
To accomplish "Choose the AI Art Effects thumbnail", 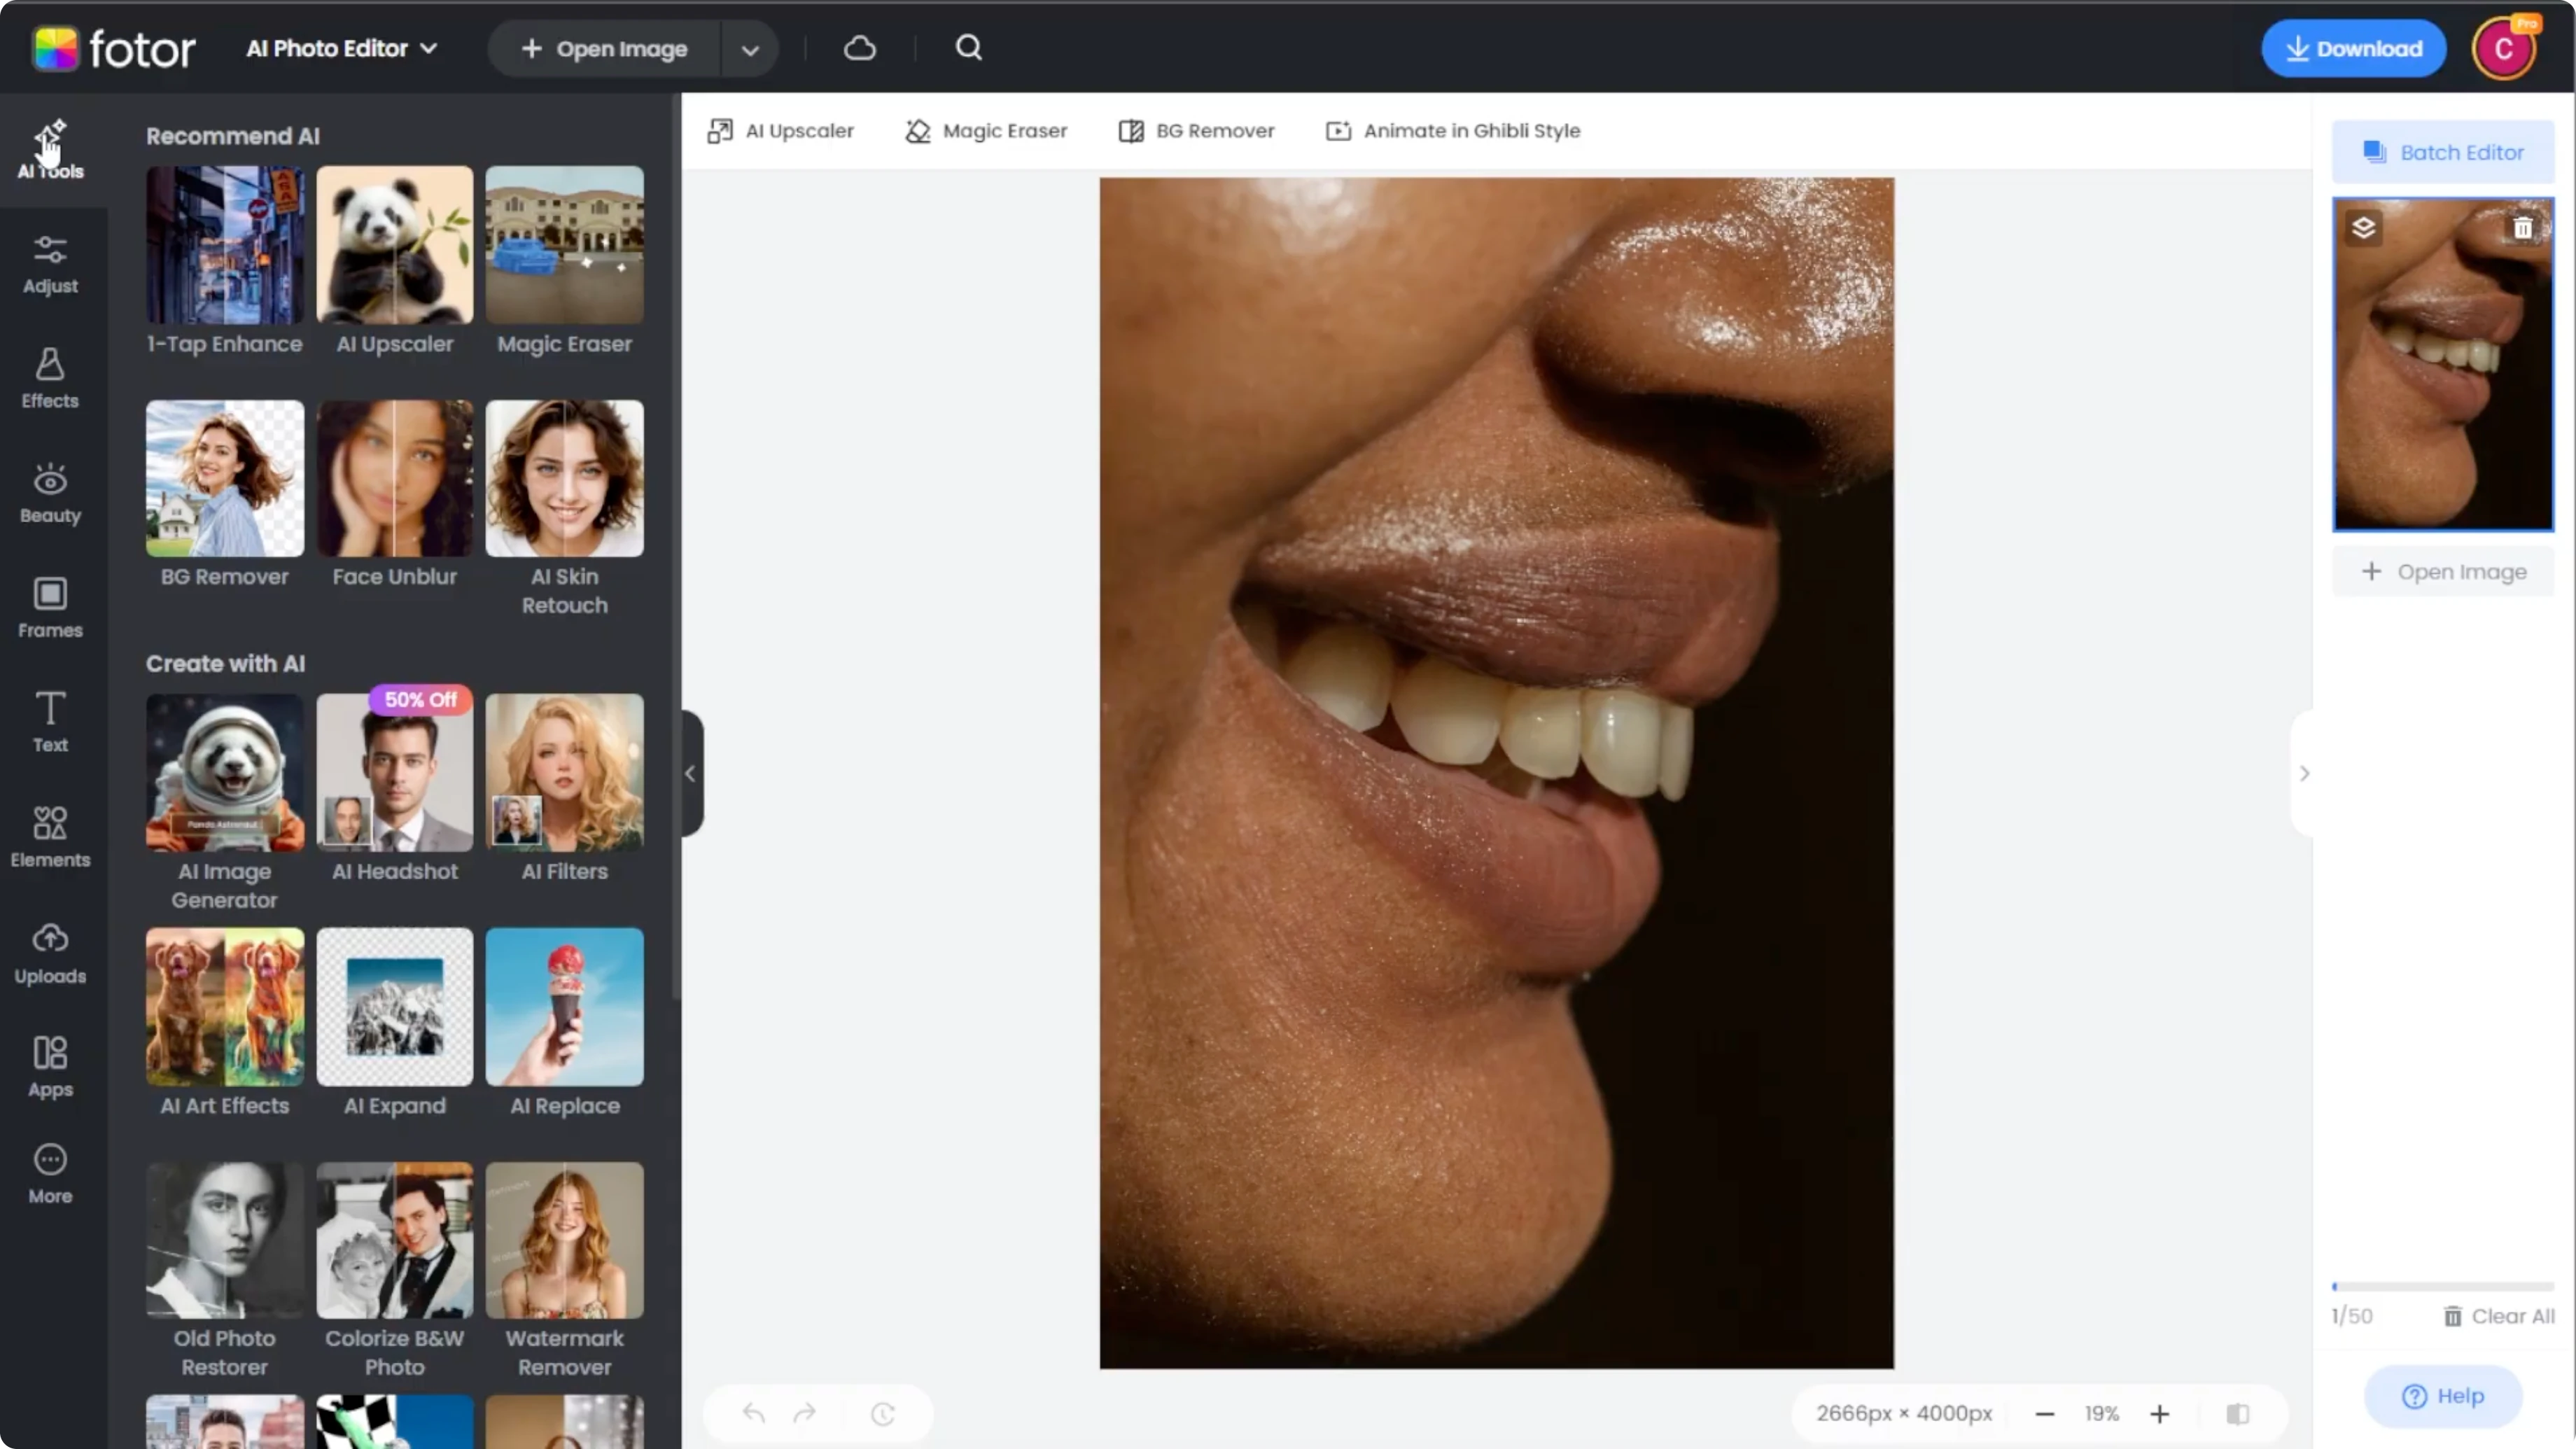I will 225,1006.
